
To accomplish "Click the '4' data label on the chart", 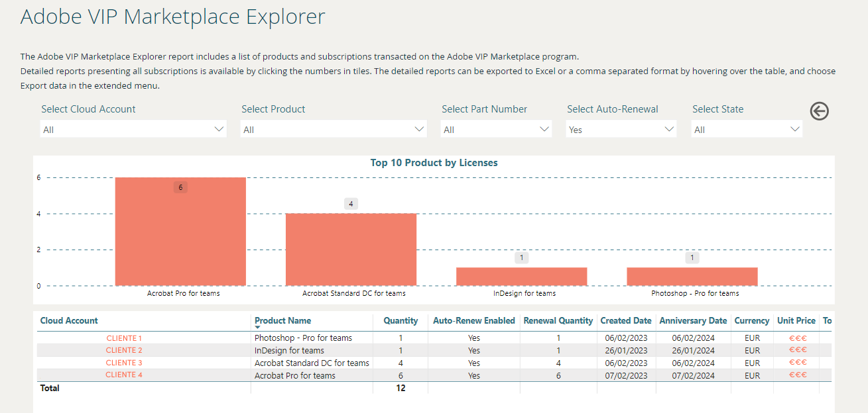I will 351,204.
